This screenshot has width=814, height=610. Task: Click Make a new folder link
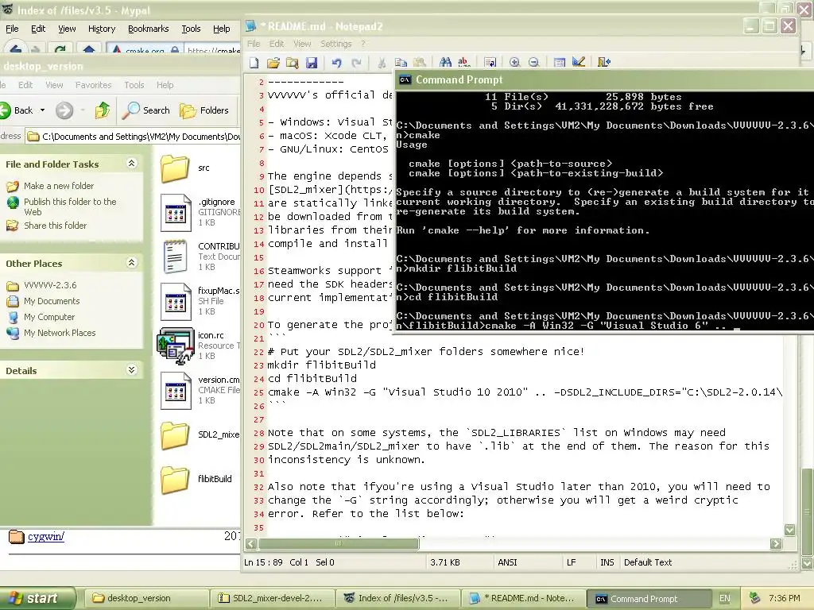(x=59, y=186)
